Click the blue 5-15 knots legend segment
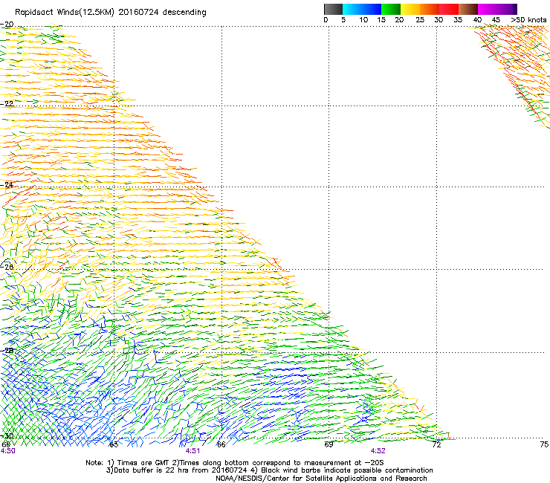This screenshot has height=483, width=550. click(362, 9)
